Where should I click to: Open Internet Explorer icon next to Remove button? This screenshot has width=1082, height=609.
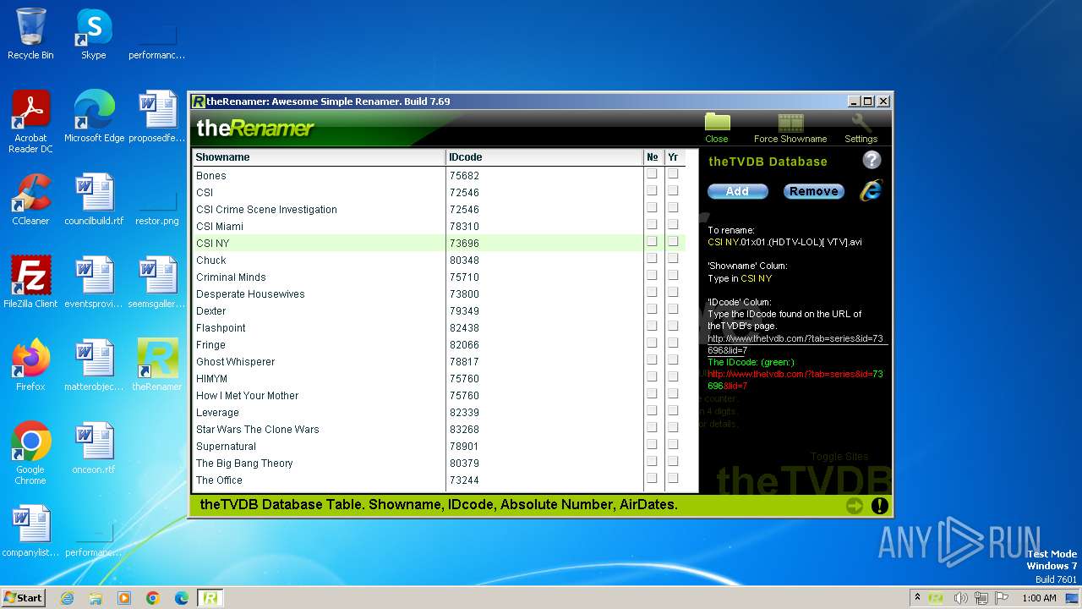tap(871, 190)
